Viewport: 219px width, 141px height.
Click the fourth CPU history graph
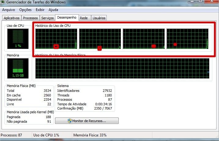pos(187,39)
